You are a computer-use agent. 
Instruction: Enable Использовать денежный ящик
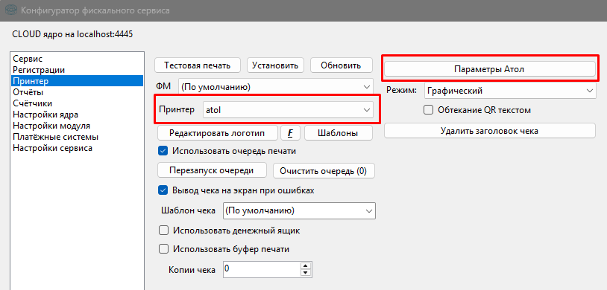[163, 231]
